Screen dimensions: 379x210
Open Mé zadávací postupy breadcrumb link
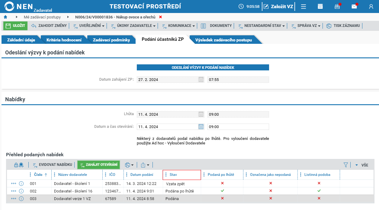42,17
